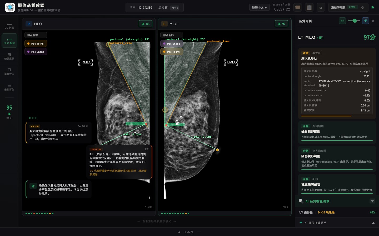The height and width of the screenshot is (236, 379).
Task: Open the clipboard icon in header
Action: [309, 7]
